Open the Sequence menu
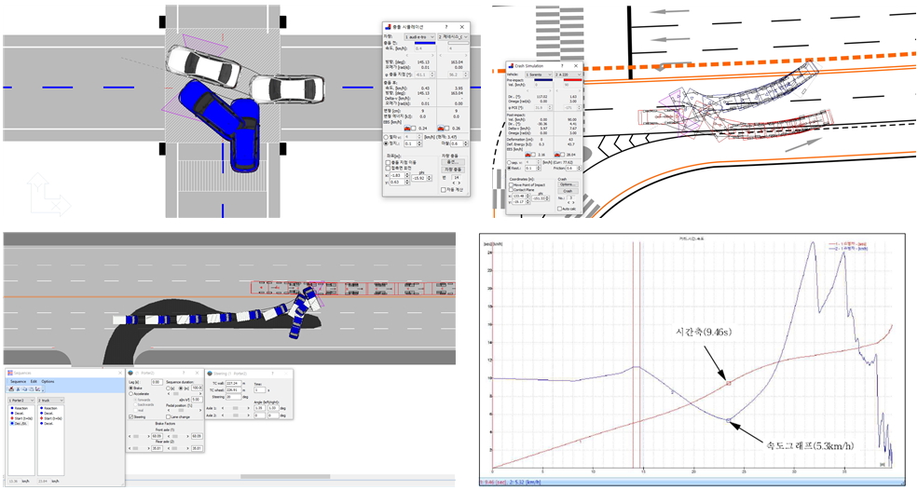 coord(18,381)
